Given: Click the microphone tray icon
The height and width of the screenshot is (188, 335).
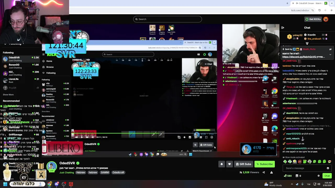Looking at the screenshot, I should point(302,184).
